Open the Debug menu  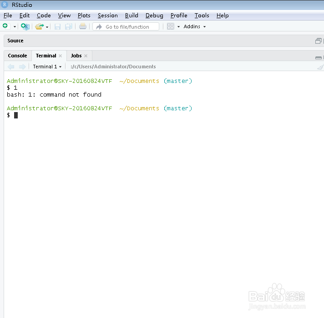(154, 15)
